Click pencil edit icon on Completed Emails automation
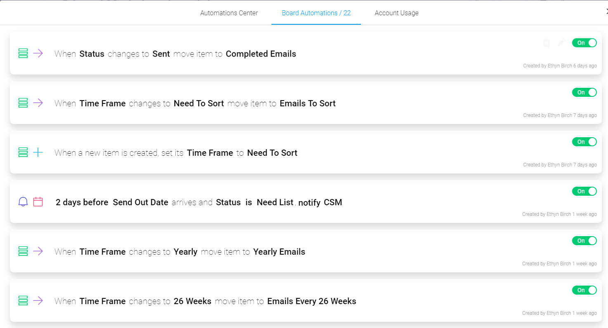The height and width of the screenshot is (328, 608). coord(561,43)
